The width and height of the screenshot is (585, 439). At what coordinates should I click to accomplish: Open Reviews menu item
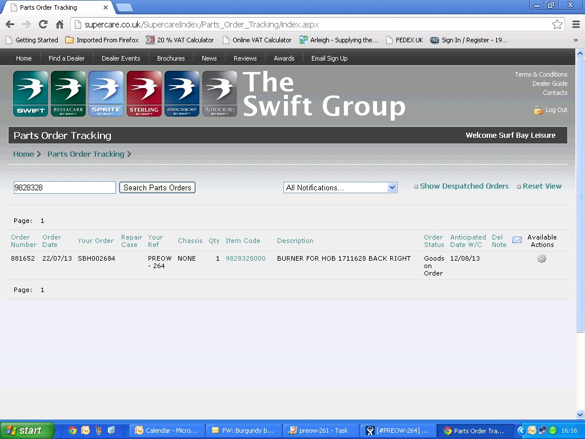pyautogui.click(x=245, y=58)
